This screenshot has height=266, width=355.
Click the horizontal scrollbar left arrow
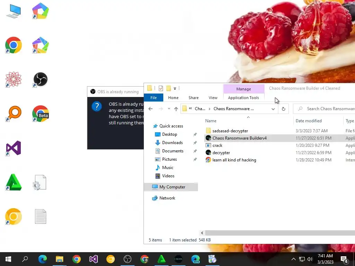click(202, 233)
